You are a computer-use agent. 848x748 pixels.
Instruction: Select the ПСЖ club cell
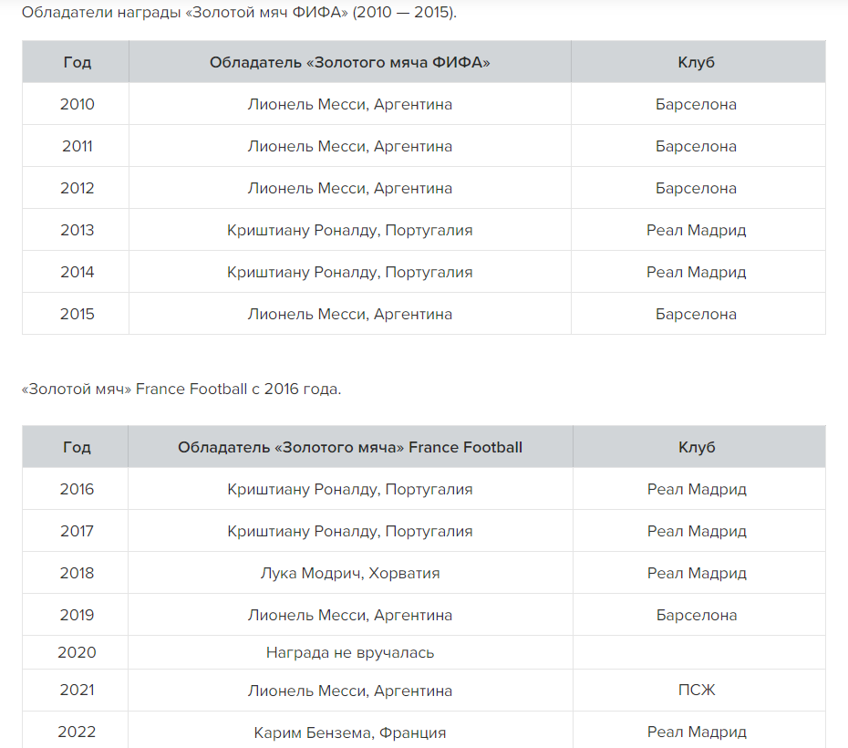(x=697, y=691)
